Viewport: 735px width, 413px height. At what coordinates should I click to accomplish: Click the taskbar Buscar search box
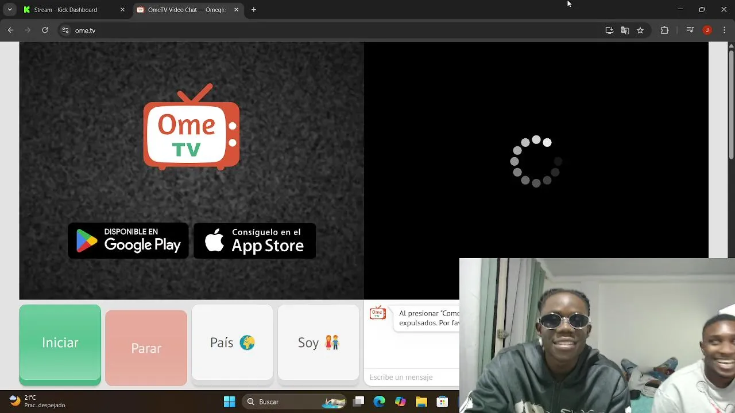pyautogui.click(x=294, y=402)
